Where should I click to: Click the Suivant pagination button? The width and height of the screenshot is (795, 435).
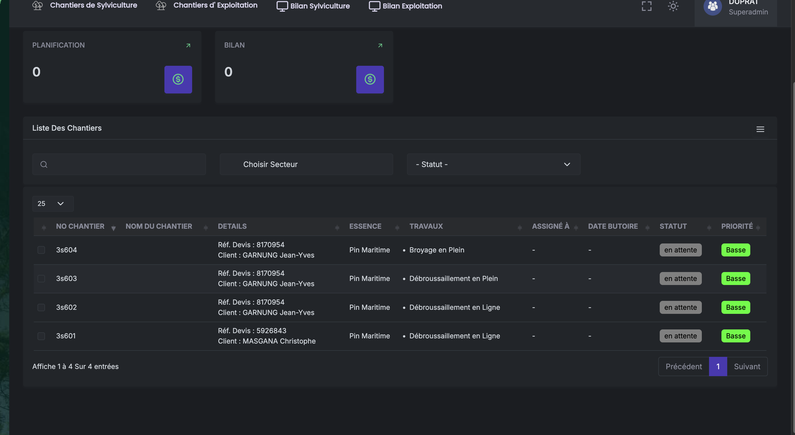[x=747, y=367]
